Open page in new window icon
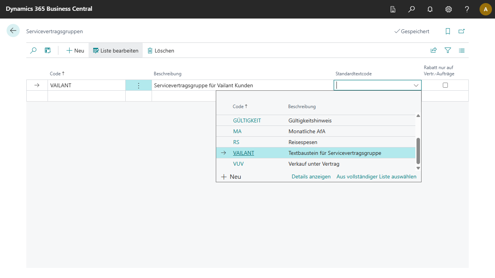The image size is (495, 278). [461, 31]
